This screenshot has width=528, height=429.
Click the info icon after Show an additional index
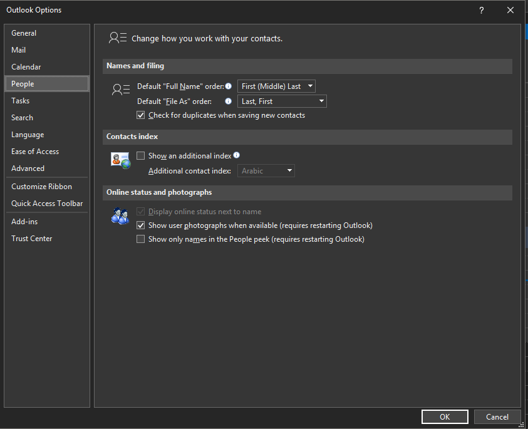(236, 155)
